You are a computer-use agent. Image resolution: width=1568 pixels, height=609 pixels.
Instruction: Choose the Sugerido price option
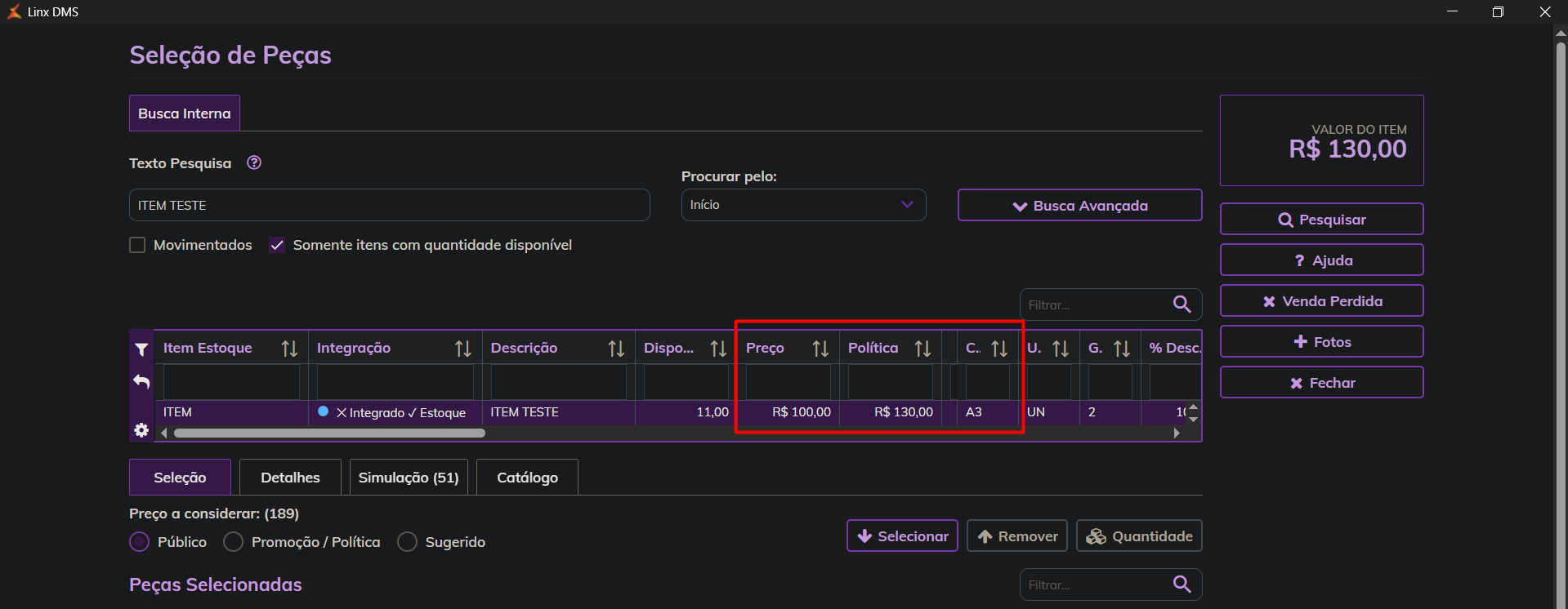[407, 542]
